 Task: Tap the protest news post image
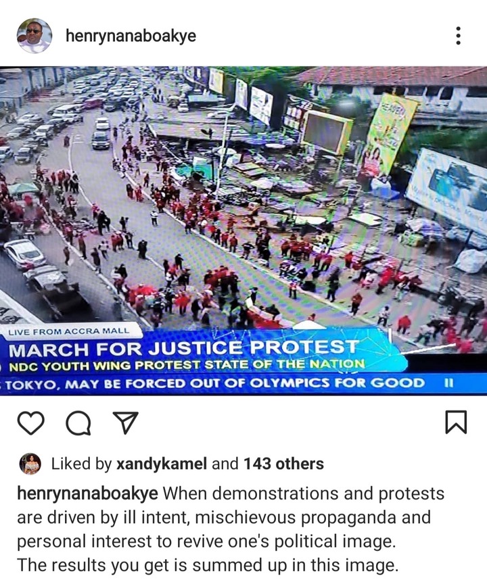(x=243, y=231)
